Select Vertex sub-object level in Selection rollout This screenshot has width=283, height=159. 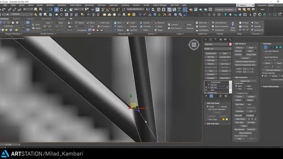266,47
